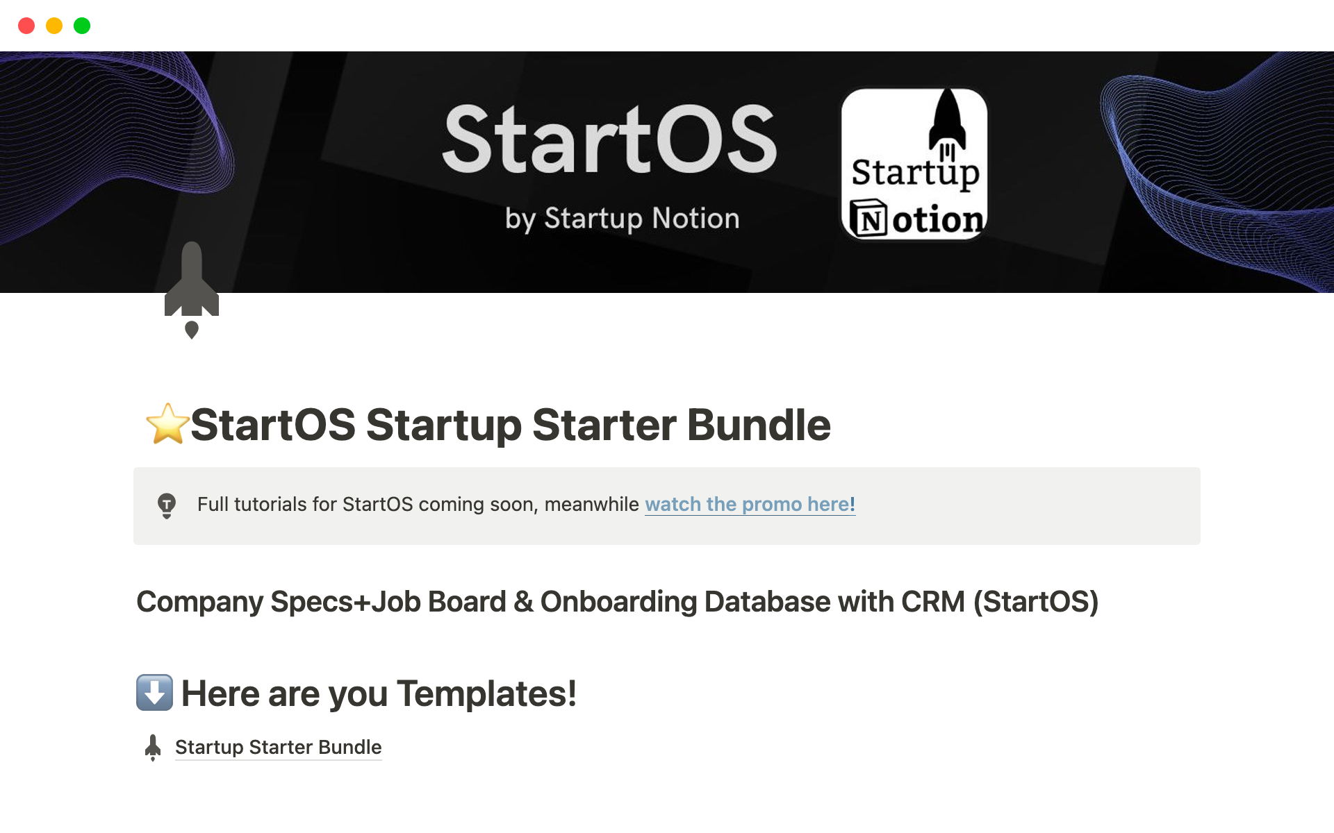Click 'by Startup Notion' text in the banner

point(622,219)
